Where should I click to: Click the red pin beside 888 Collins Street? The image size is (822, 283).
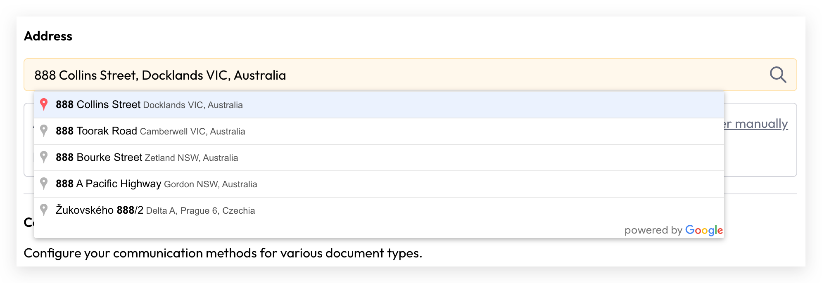[x=44, y=104]
